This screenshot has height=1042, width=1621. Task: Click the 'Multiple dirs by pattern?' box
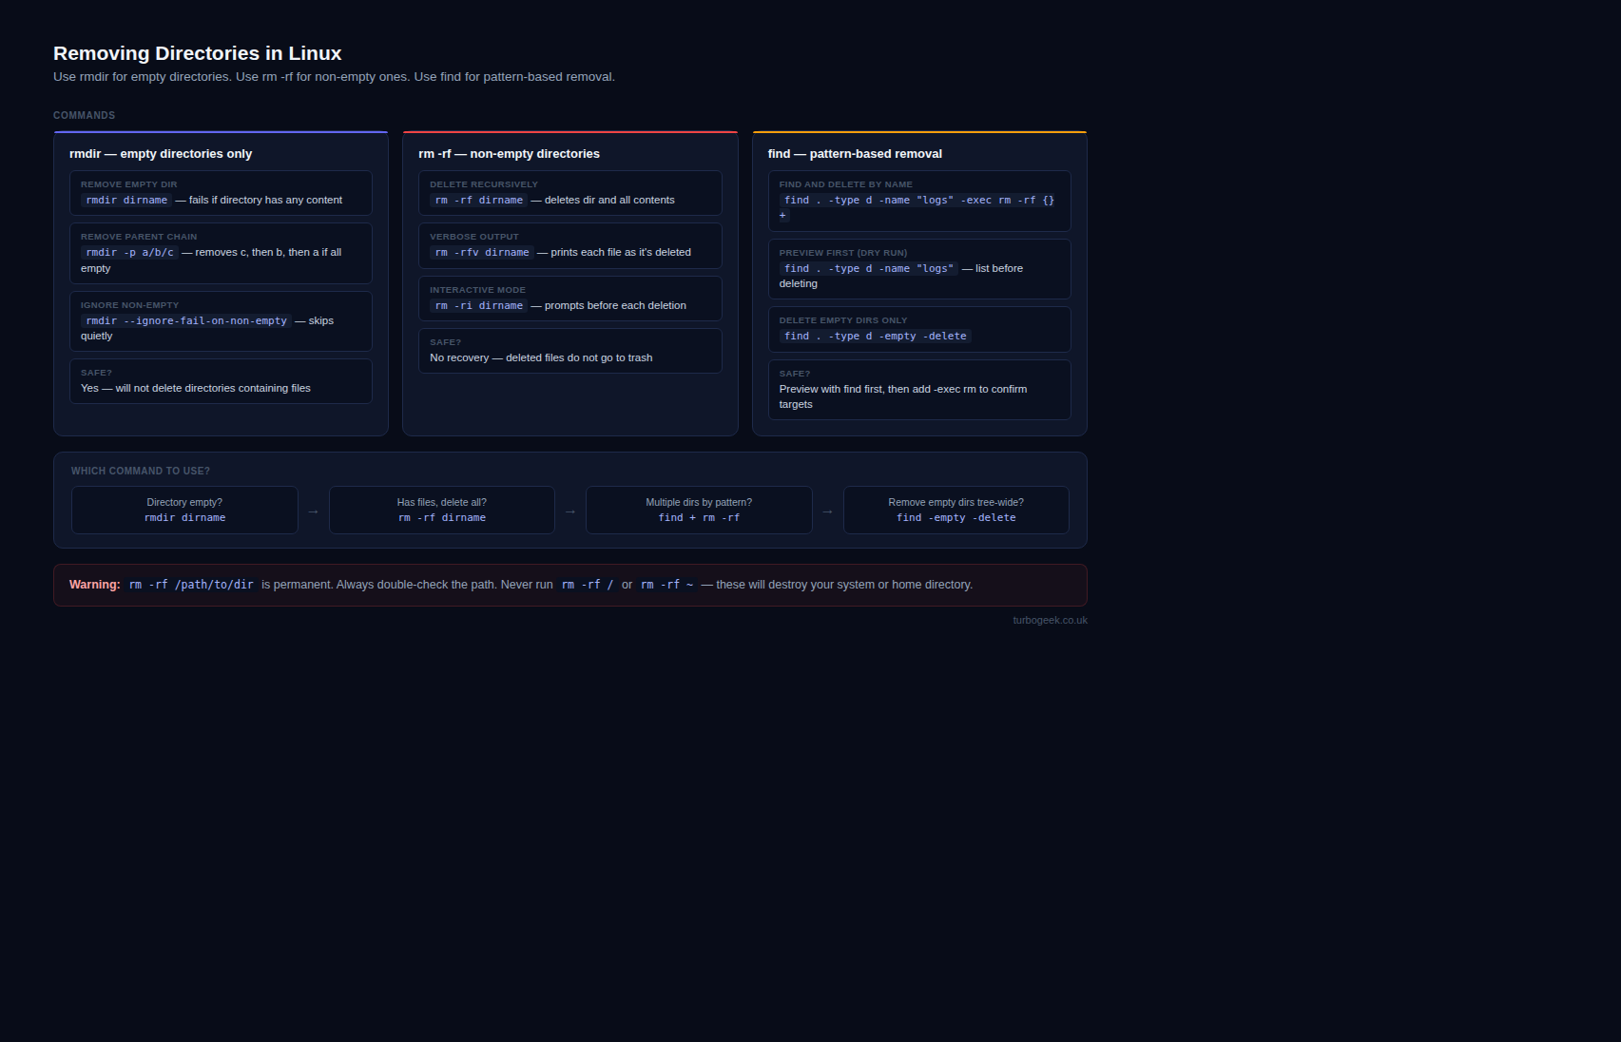coord(699,511)
